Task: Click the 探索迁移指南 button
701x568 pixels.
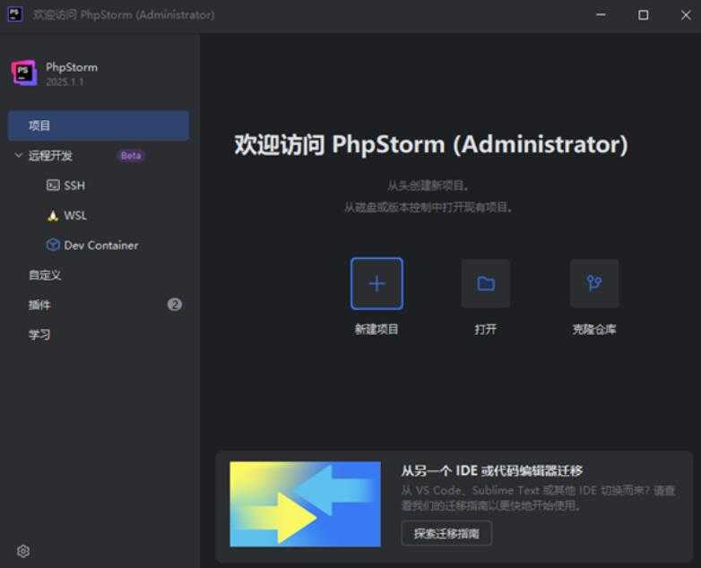Action: tap(446, 534)
